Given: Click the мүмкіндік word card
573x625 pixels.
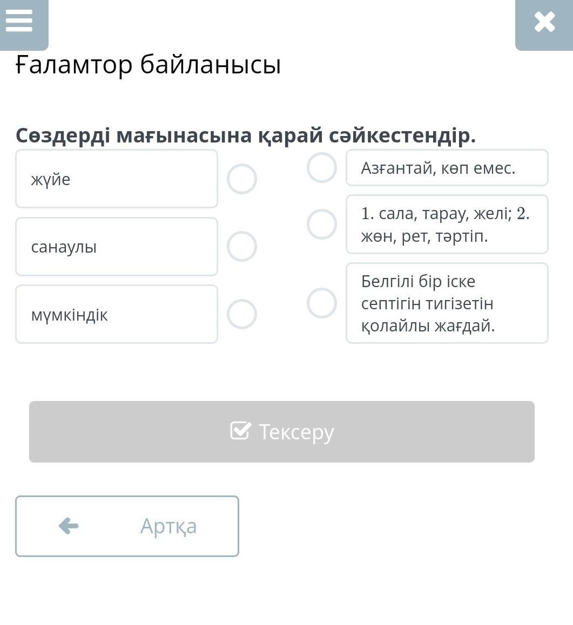Looking at the screenshot, I should tap(117, 314).
